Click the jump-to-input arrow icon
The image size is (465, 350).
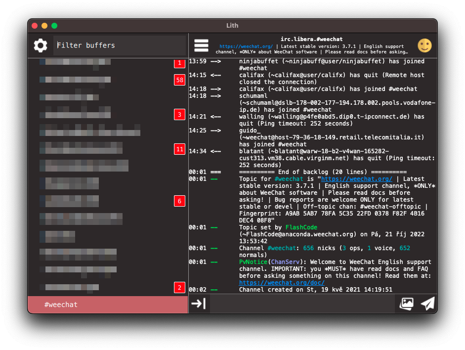[199, 304]
